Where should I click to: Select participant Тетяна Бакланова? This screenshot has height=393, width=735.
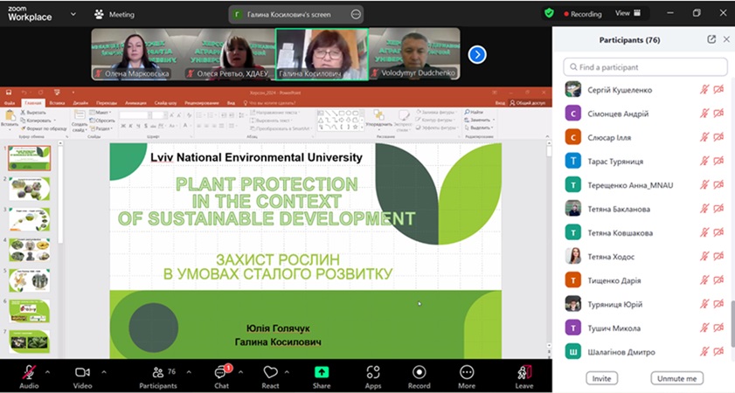(645, 209)
